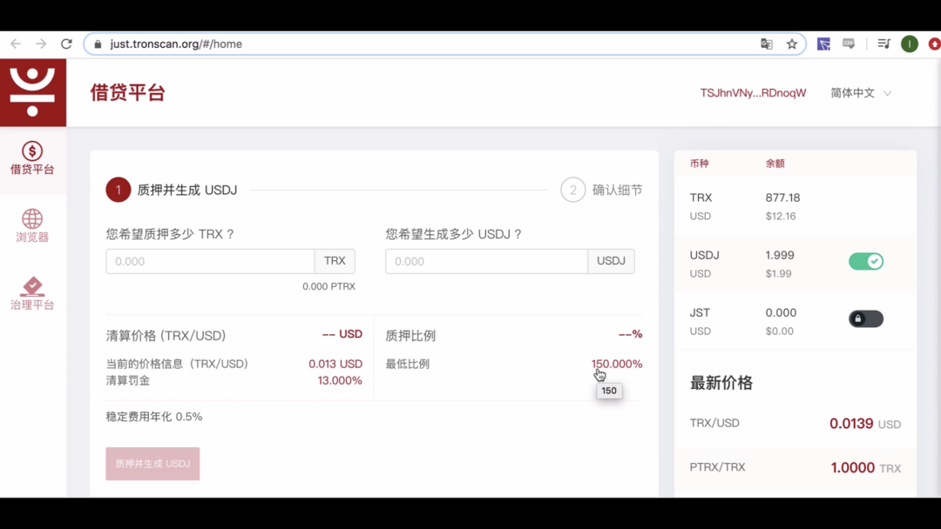Image resolution: width=941 pixels, height=529 pixels.
Task: Reload the page
Action: pos(66,44)
